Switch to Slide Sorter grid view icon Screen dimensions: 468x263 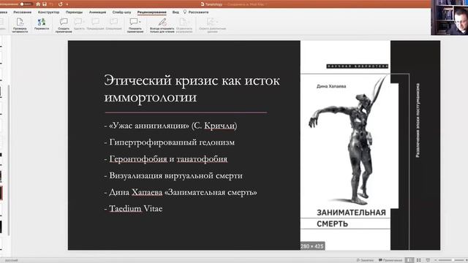coord(418,260)
